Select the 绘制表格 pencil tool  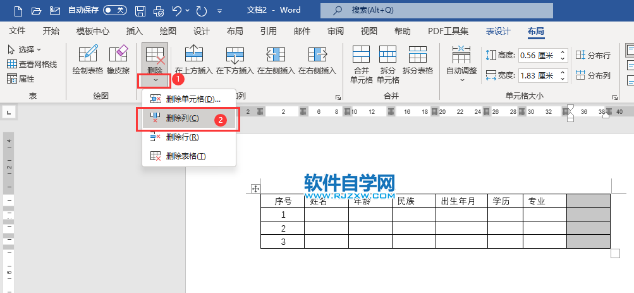click(x=88, y=60)
